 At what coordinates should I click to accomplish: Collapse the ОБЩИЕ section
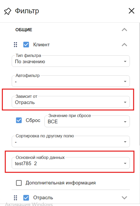click(x=124, y=30)
